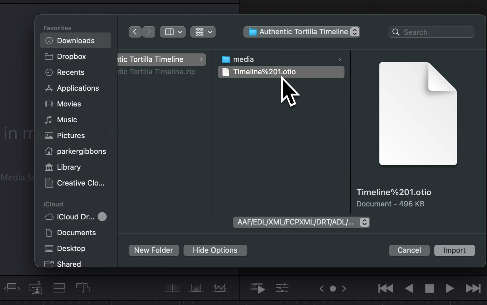Screen dimensions: 487x305
Task: Click the Import button
Action: coord(455,250)
